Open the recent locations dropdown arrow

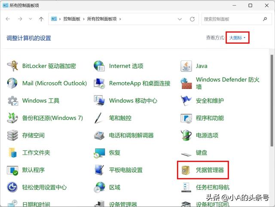coord(31,19)
